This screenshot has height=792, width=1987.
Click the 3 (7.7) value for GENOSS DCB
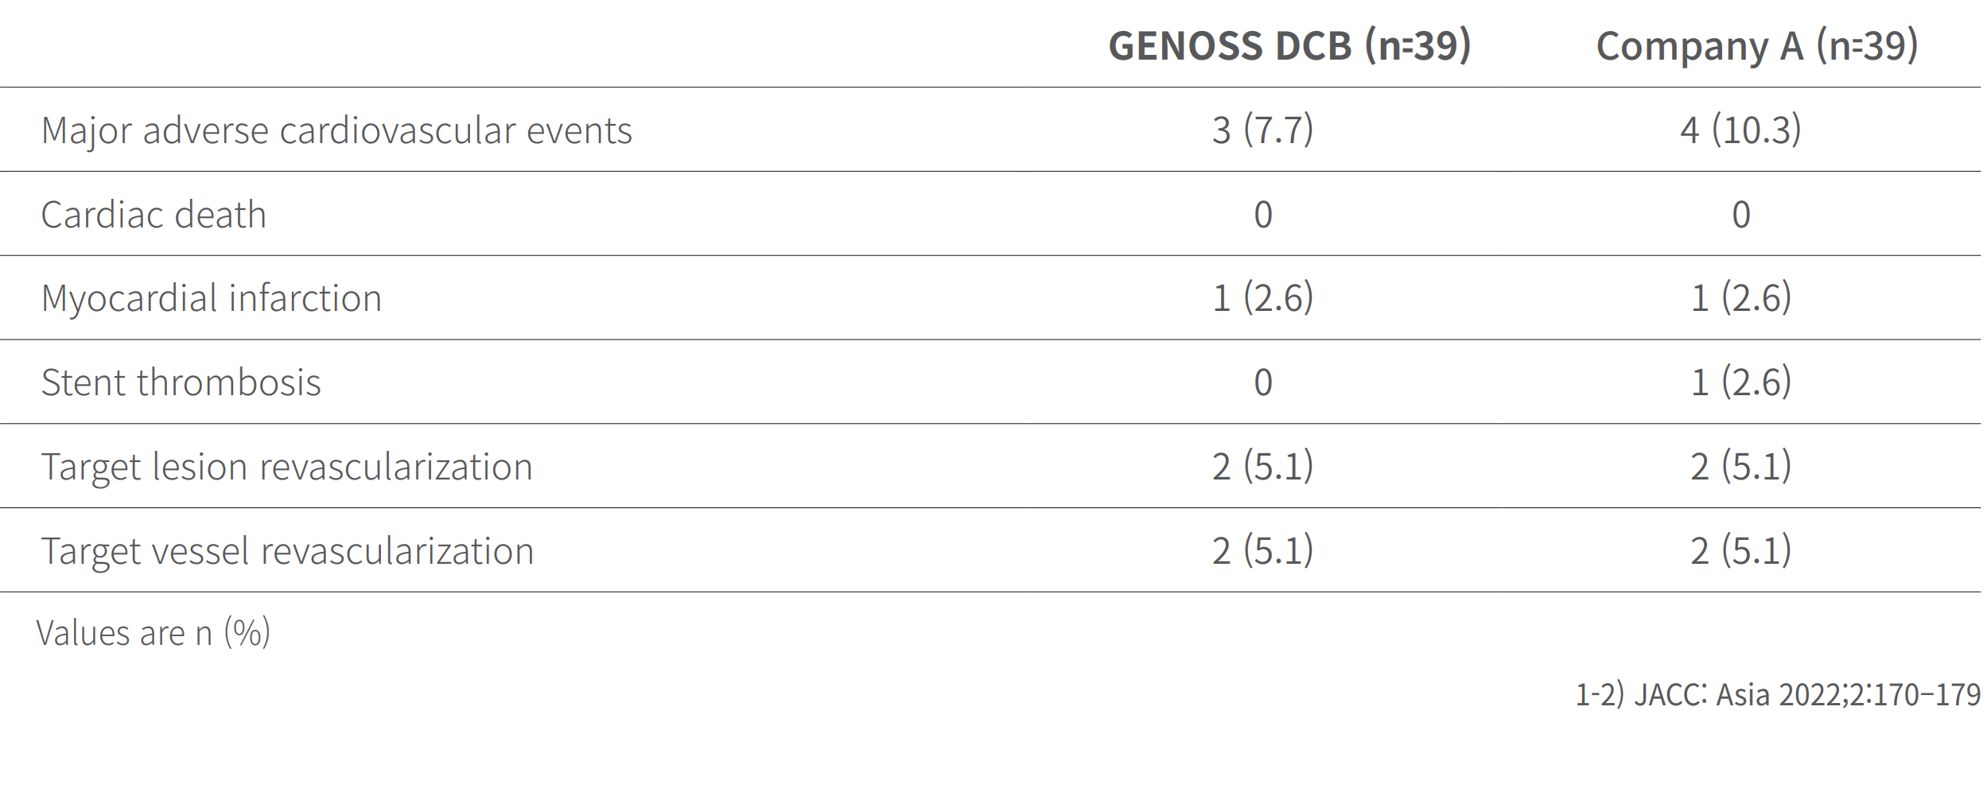click(1262, 130)
